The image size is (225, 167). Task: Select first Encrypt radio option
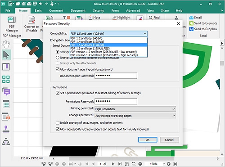57,52
